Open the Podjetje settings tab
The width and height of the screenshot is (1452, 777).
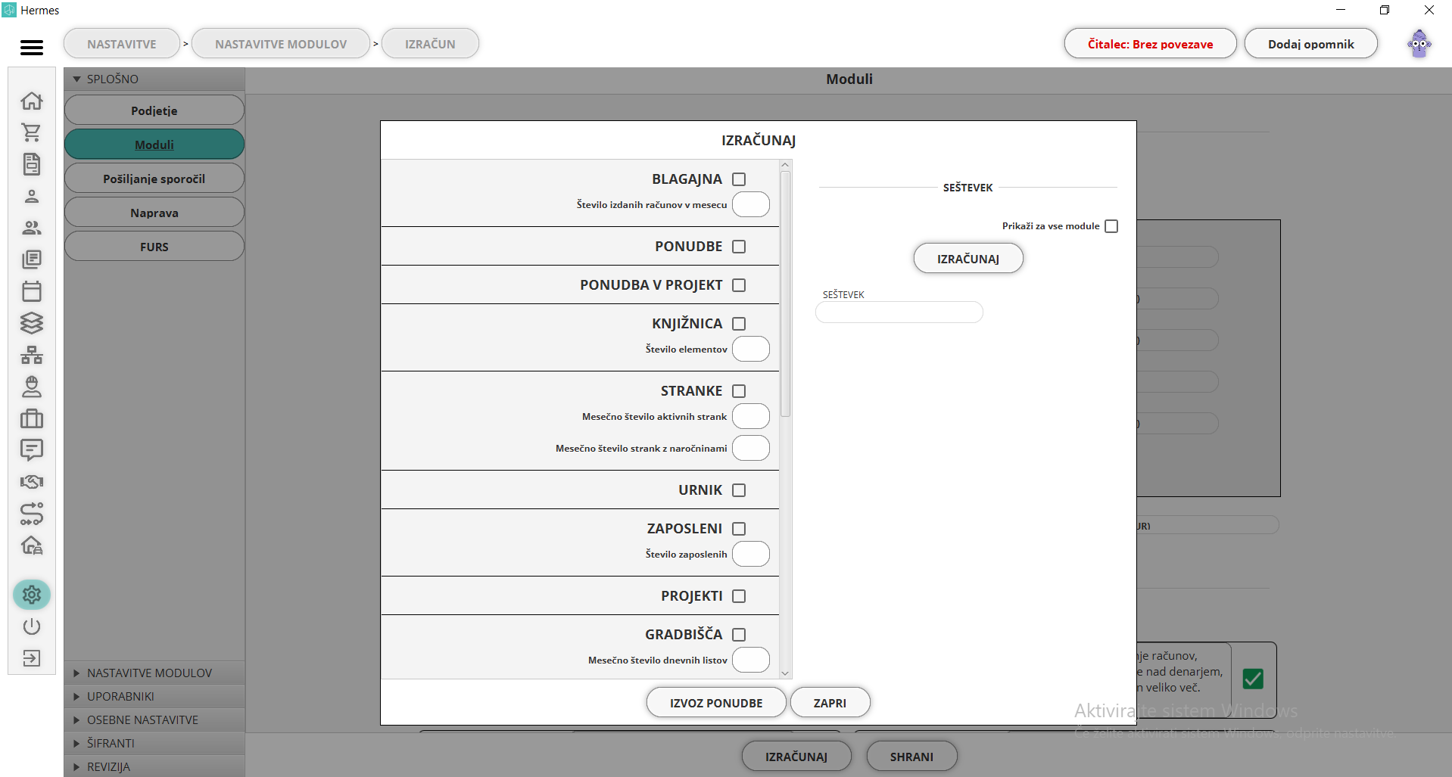(154, 110)
